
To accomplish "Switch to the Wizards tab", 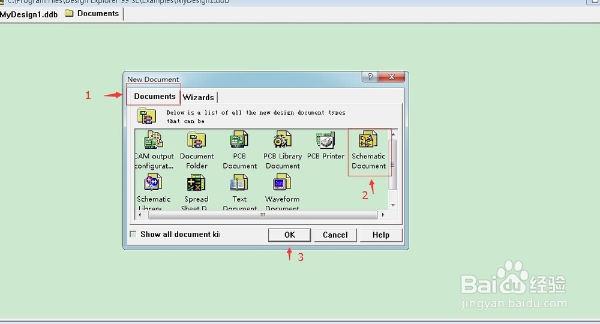I will point(199,97).
